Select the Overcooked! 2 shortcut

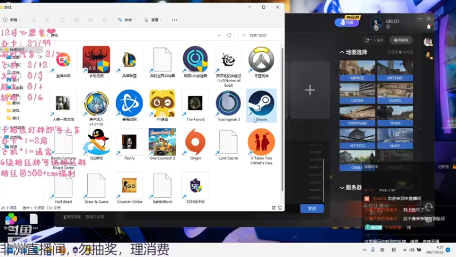162,144
